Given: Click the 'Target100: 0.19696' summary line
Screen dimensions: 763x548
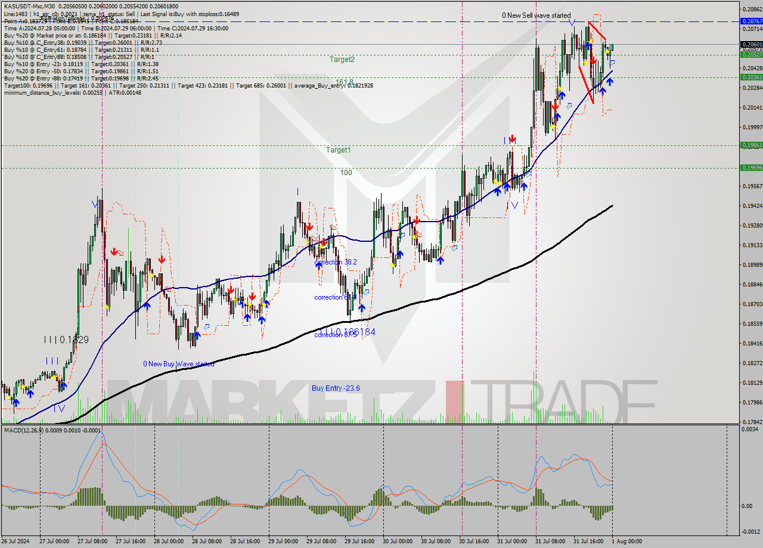Looking at the screenshot, I should 188,85.
